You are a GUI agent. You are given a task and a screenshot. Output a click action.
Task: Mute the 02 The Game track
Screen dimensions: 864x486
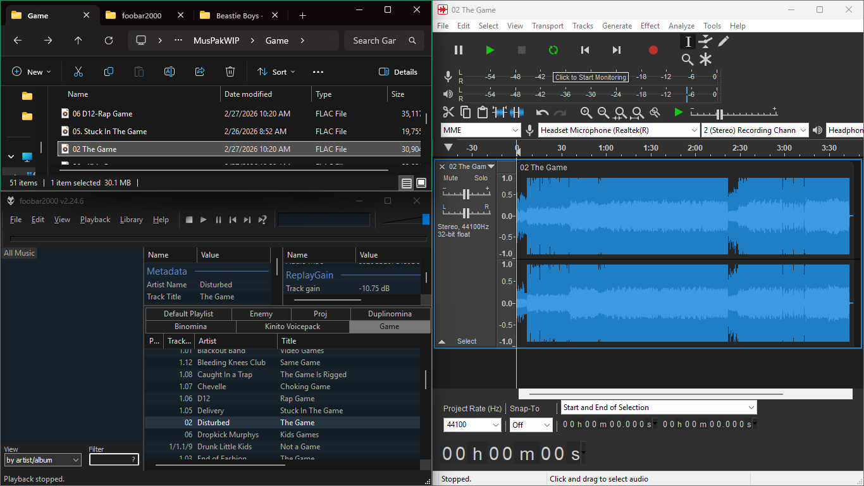pos(450,178)
